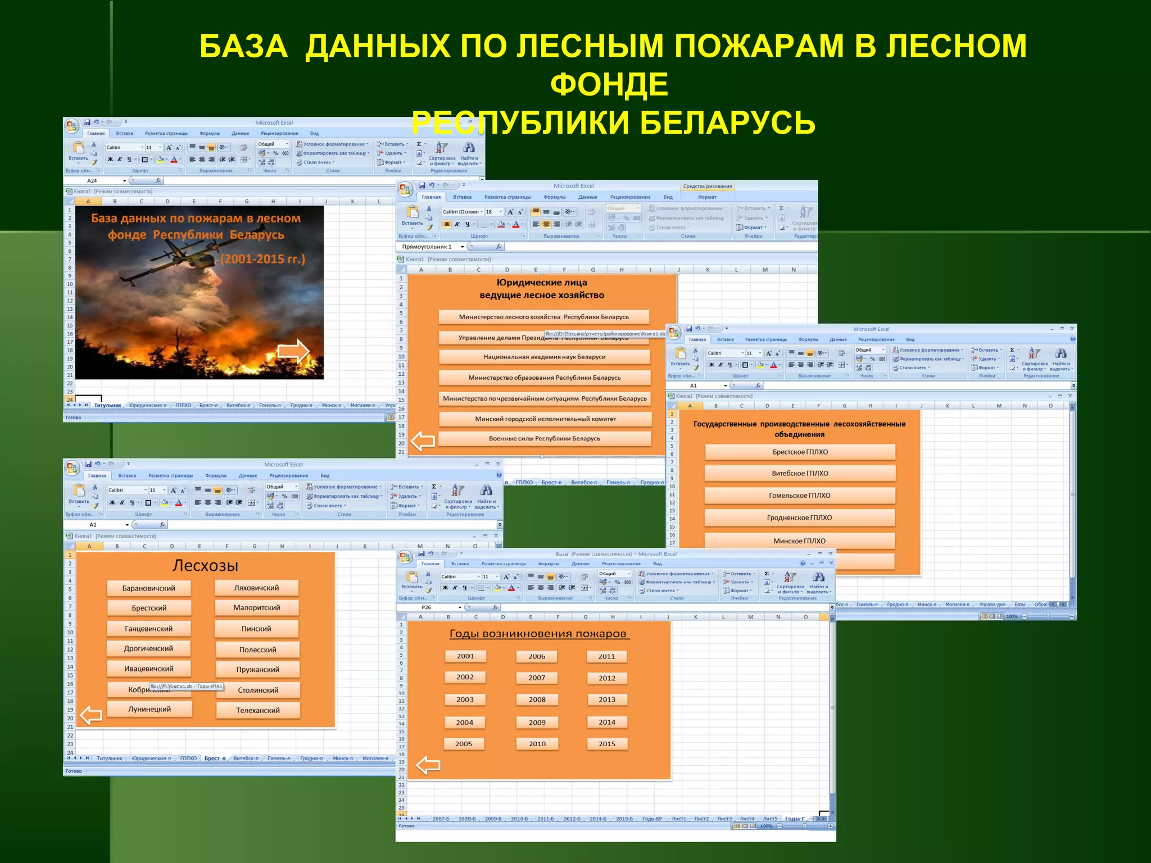Toggle center alignment in the ГПЛХО window

[800, 365]
